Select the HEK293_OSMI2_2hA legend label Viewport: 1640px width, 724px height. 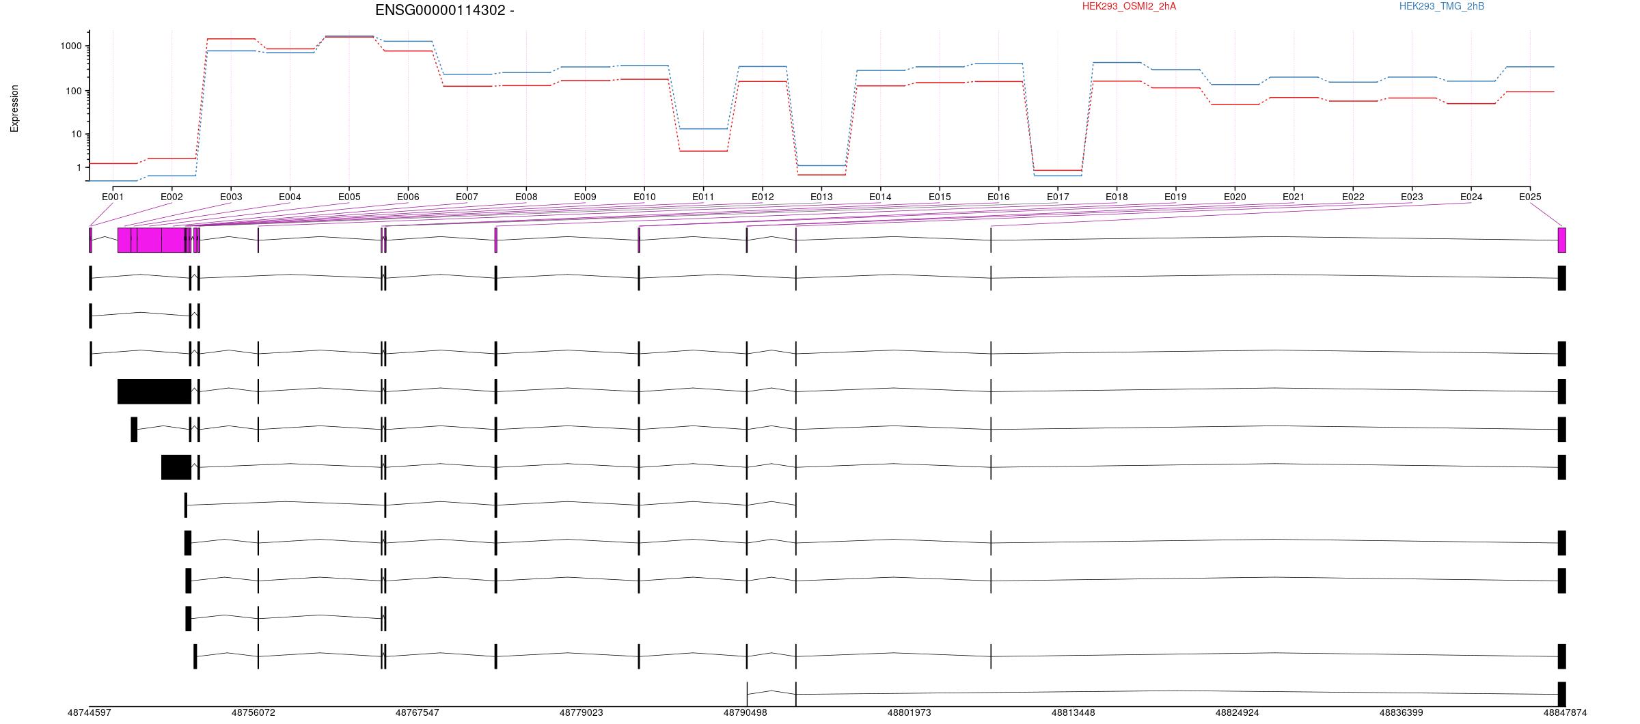(1129, 6)
